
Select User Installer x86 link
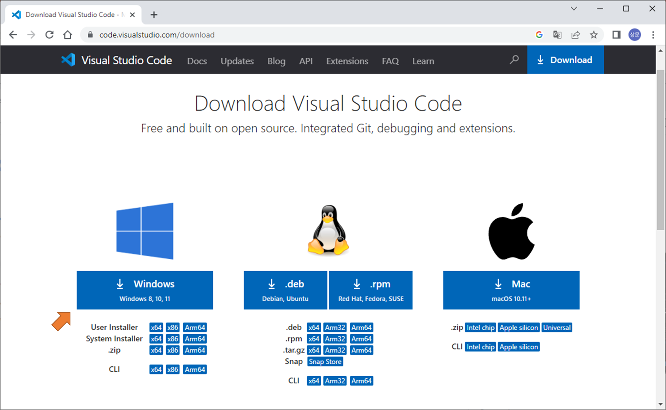[173, 327]
